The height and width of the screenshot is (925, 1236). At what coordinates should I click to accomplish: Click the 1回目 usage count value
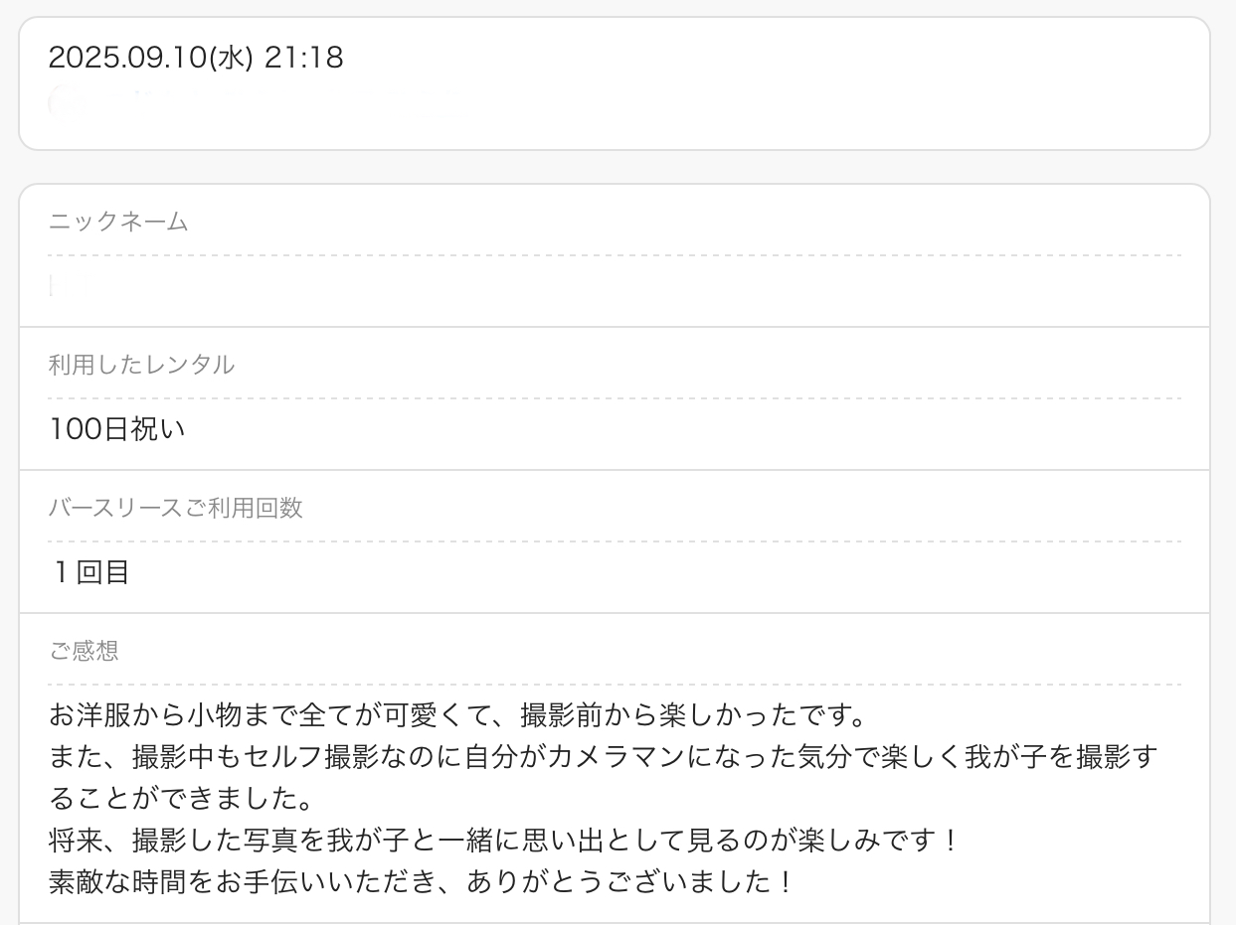pos(91,572)
